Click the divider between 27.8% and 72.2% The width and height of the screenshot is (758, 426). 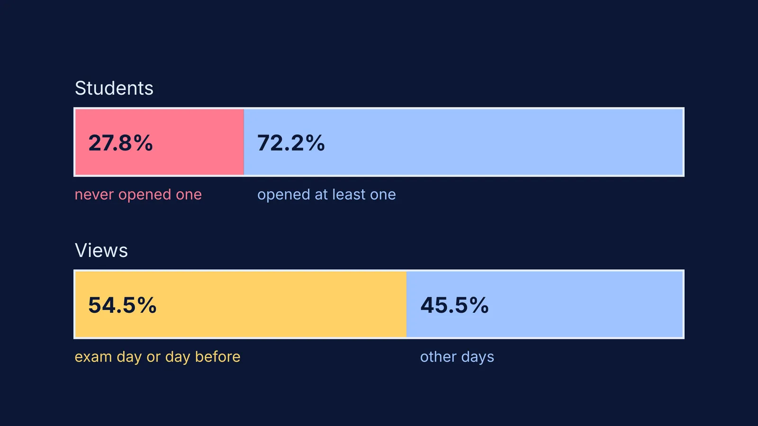[244, 142]
